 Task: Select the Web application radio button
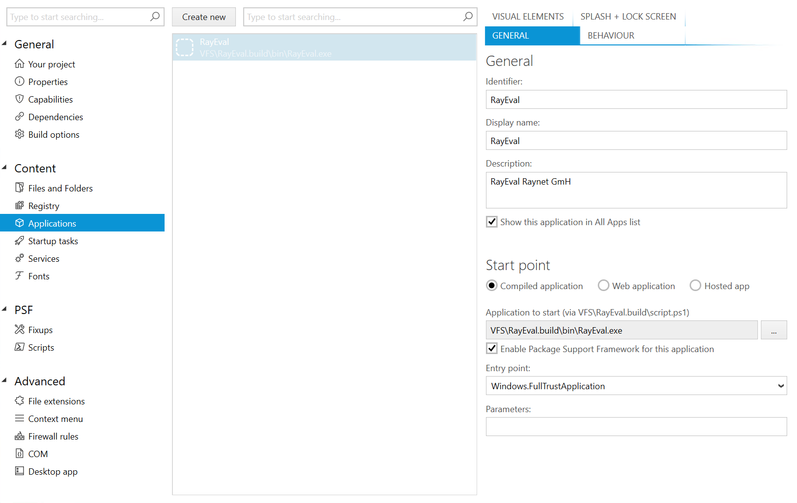pyautogui.click(x=604, y=285)
